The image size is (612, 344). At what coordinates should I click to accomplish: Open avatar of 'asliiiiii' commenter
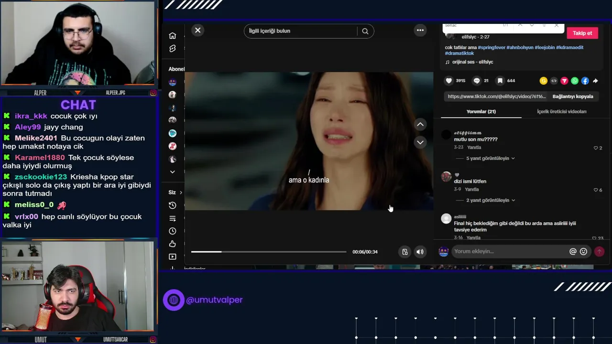[x=446, y=219]
